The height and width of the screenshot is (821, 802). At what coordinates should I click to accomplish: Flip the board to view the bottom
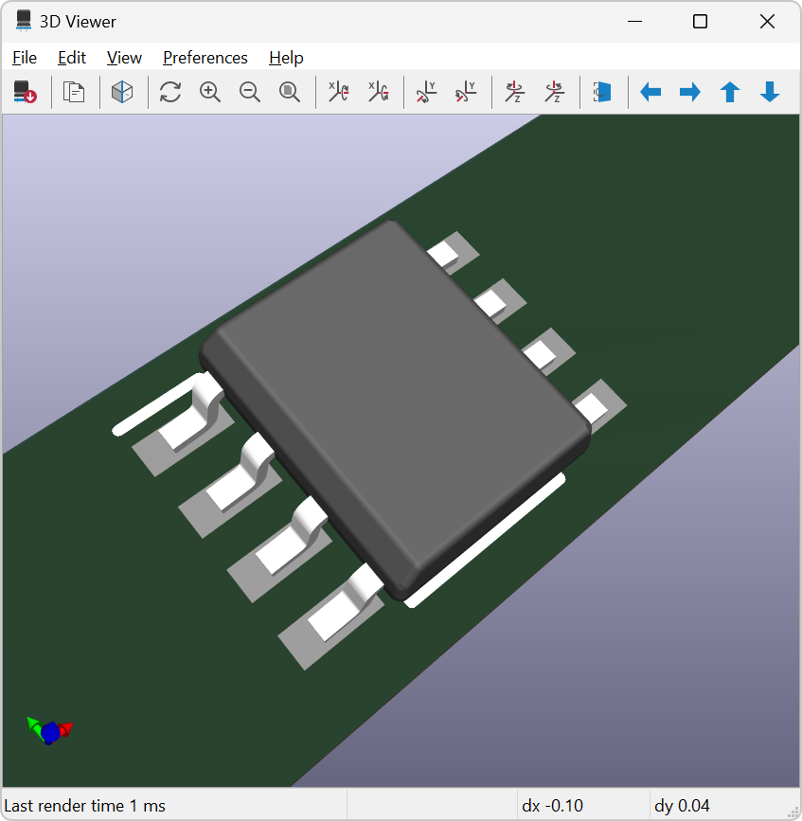pos(601,92)
